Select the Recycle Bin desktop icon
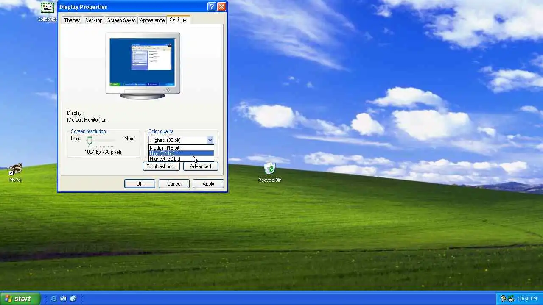The width and height of the screenshot is (543, 305). point(270,173)
